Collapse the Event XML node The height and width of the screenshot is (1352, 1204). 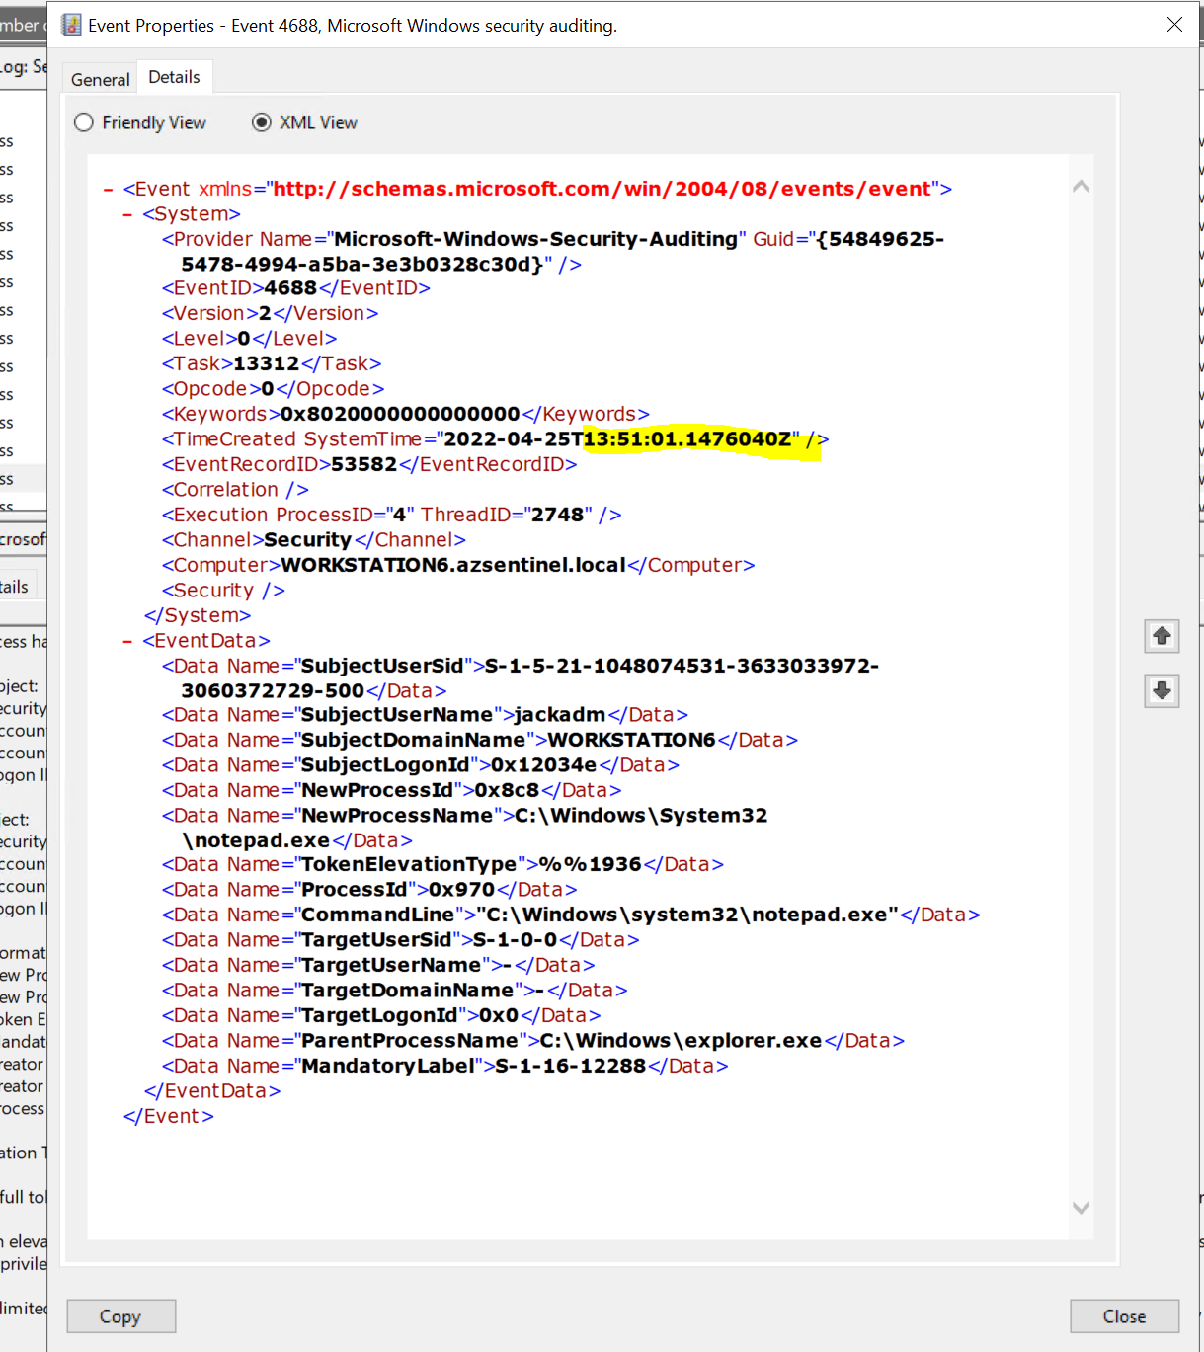(x=107, y=188)
